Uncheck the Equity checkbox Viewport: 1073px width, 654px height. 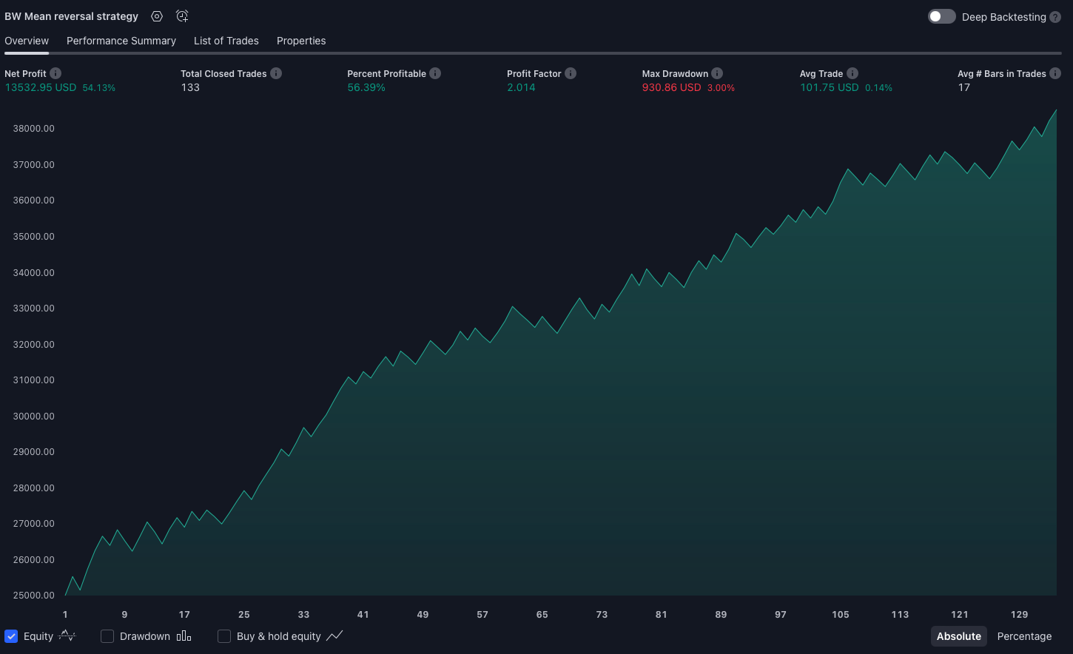pyautogui.click(x=11, y=636)
